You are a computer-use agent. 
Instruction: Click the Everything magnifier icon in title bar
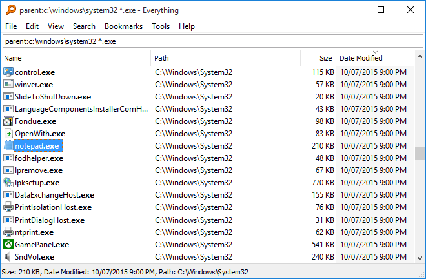click(11, 10)
